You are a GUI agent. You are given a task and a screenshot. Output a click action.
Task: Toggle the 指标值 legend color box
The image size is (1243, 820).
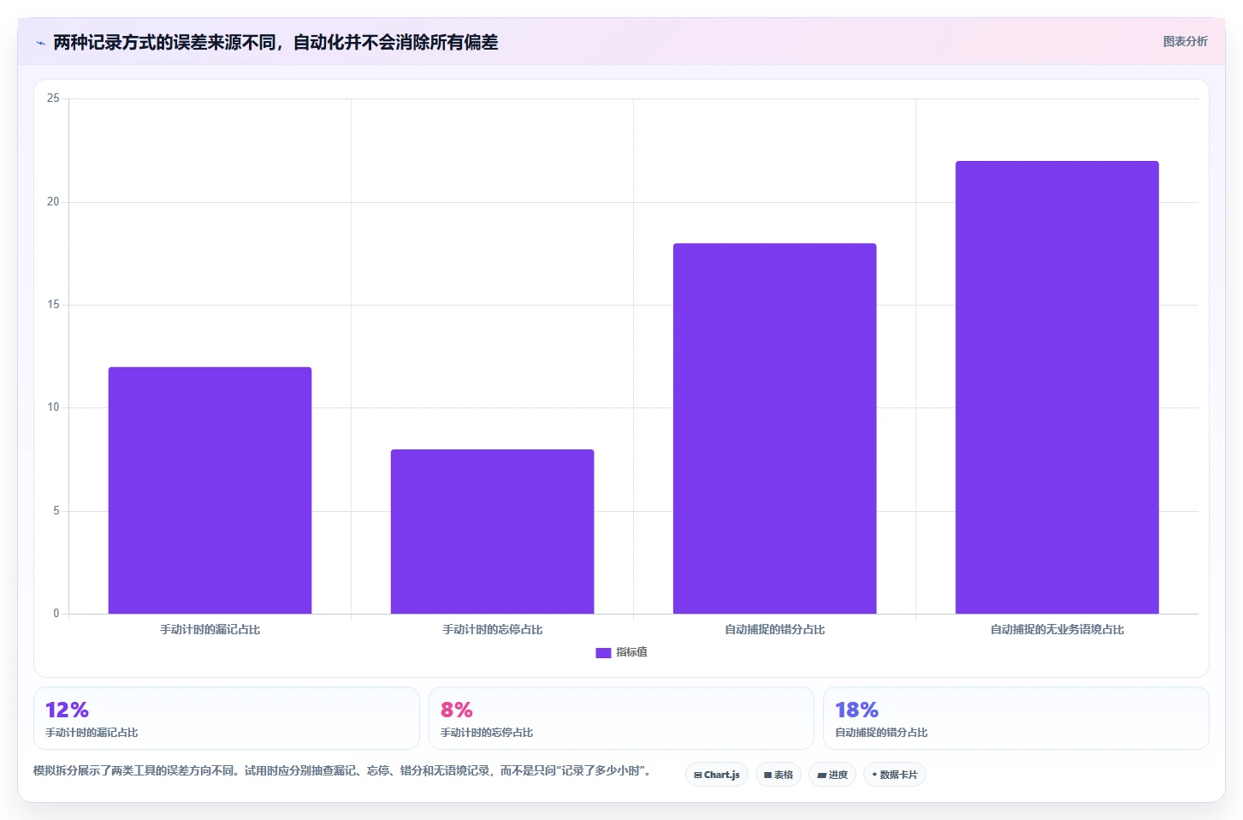[x=603, y=652]
